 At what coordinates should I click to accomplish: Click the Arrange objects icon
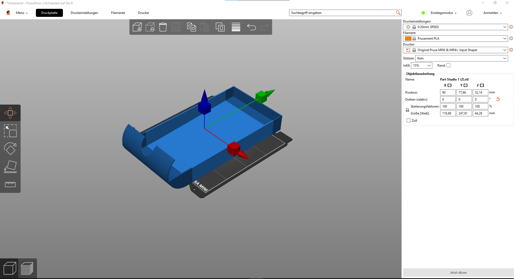(176, 27)
